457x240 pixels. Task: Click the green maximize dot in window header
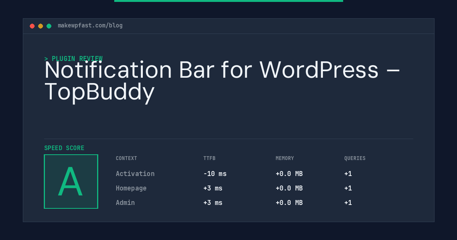(49, 26)
